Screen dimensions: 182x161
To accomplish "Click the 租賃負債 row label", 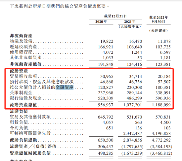I will coord(19,122).
